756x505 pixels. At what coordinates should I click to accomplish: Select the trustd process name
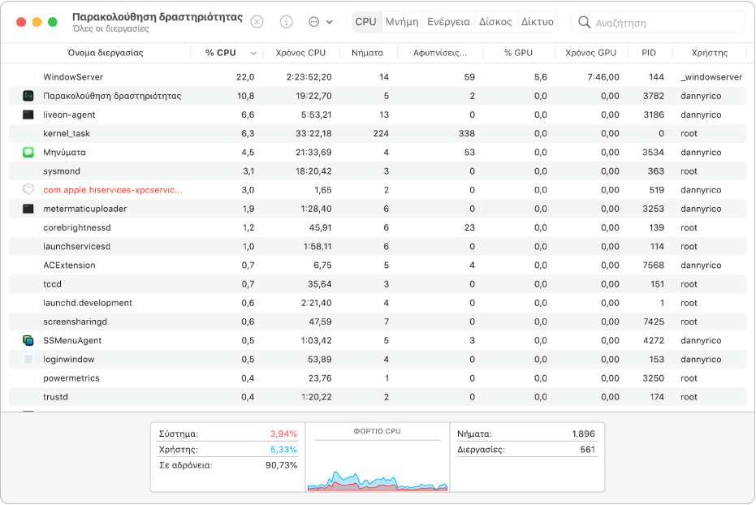(x=55, y=397)
